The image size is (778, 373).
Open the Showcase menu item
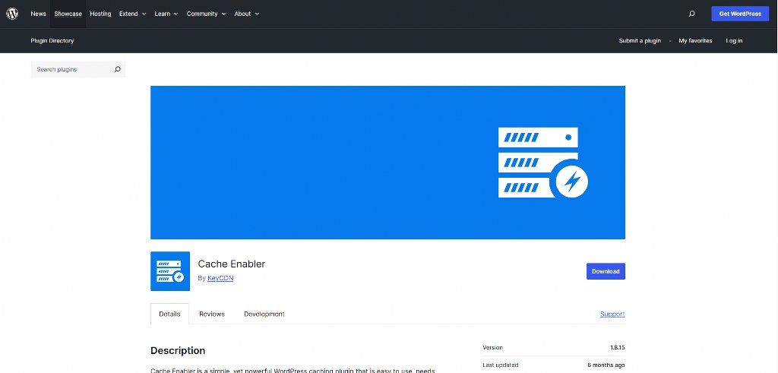coord(68,14)
